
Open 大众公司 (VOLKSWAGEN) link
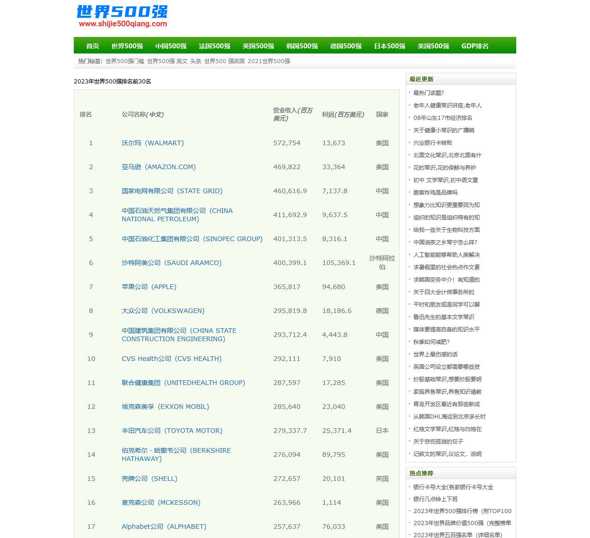163,311
